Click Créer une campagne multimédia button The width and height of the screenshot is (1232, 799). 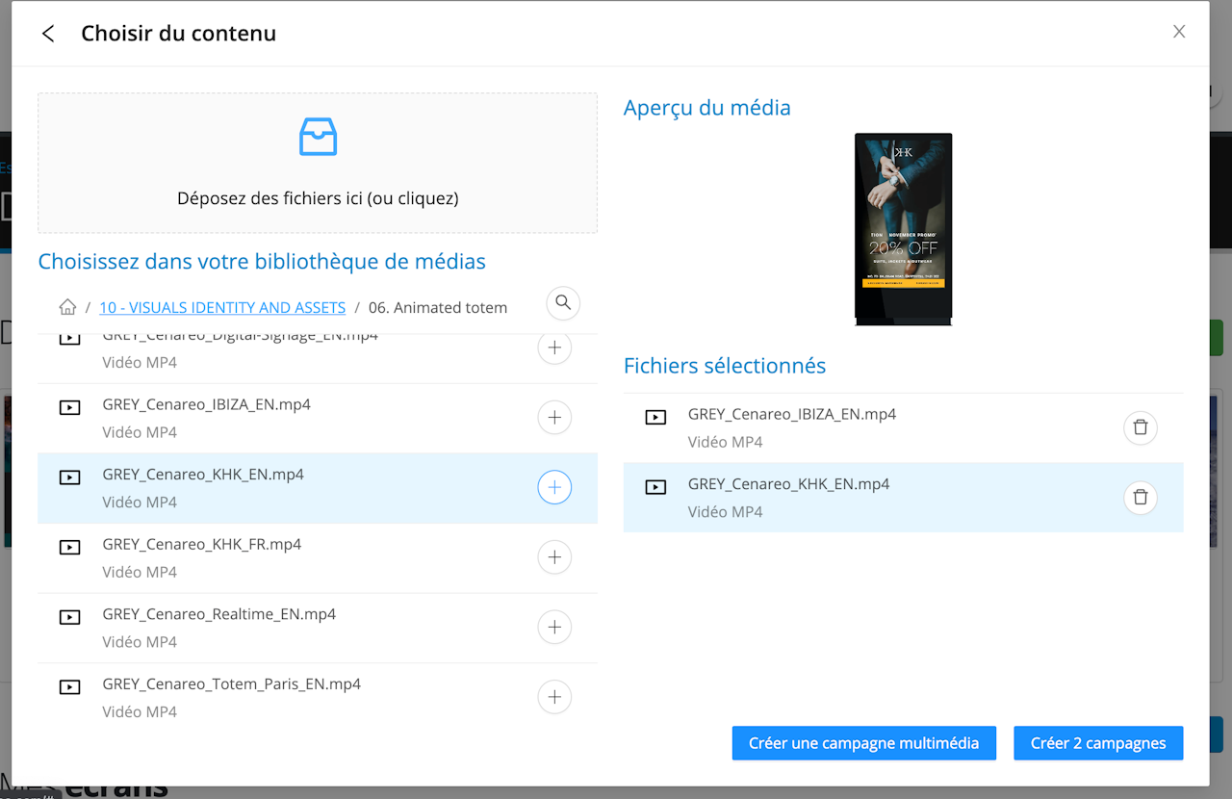pyautogui.click(x=863, y=743)
